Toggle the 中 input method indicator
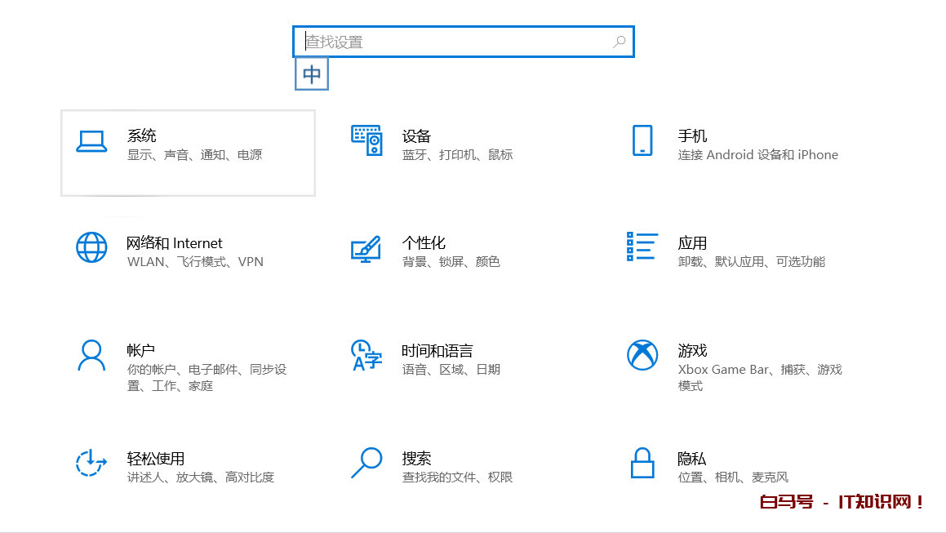The height and width of the screenshot is (533, 946). (x=312, y=74)
